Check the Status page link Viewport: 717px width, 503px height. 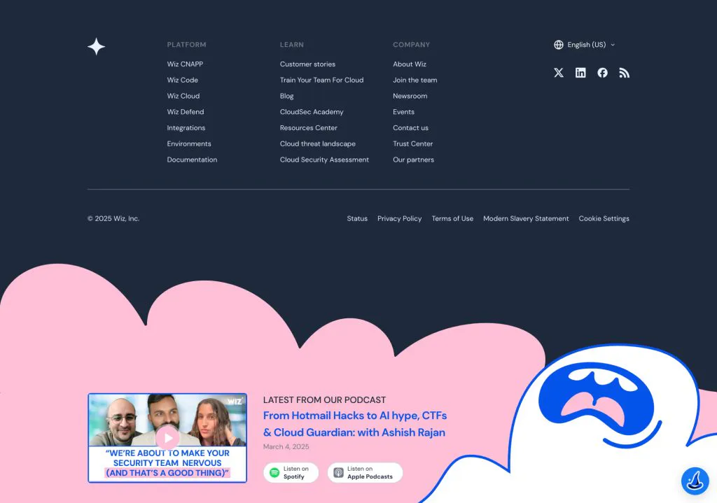pyautogui.click(x=356, y=218)
